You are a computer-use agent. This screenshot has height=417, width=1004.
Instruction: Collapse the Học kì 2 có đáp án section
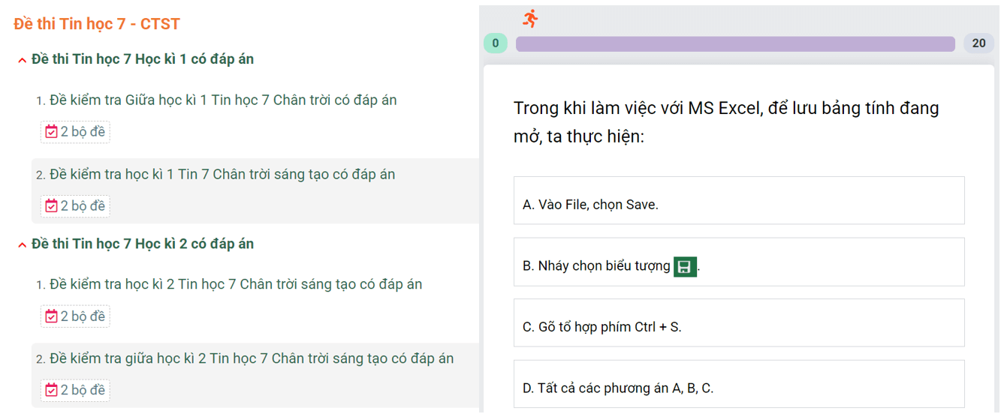click(23, 245)
